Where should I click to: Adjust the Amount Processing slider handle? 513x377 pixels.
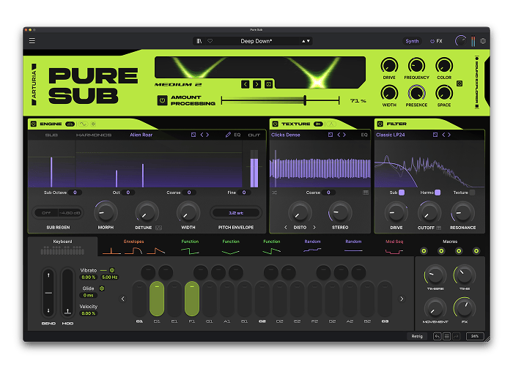(305, 100)
